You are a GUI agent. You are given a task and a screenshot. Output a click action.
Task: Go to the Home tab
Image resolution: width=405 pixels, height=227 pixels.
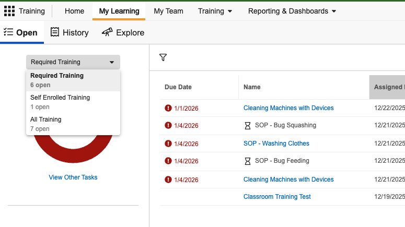[74, 11]
